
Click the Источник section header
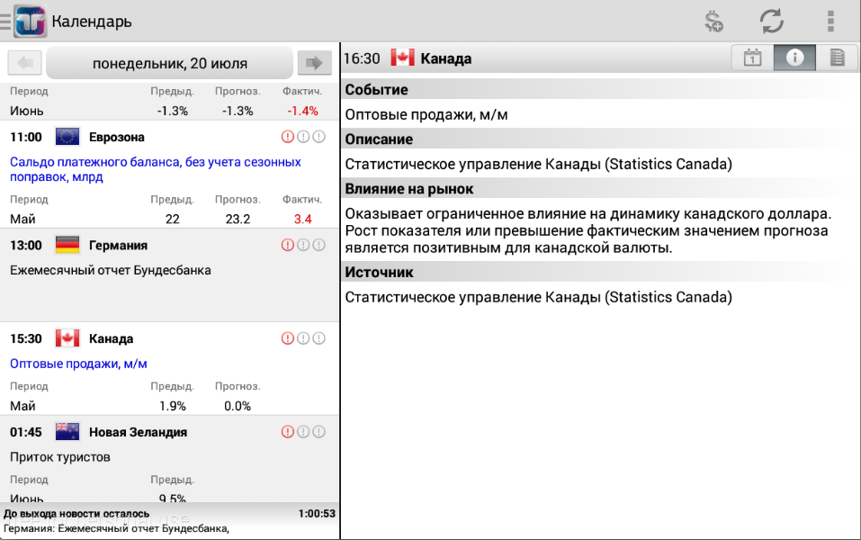point(600,272)
